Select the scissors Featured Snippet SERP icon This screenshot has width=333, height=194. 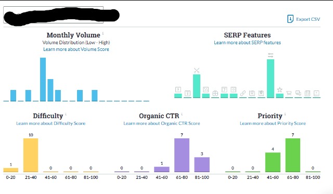197,70
